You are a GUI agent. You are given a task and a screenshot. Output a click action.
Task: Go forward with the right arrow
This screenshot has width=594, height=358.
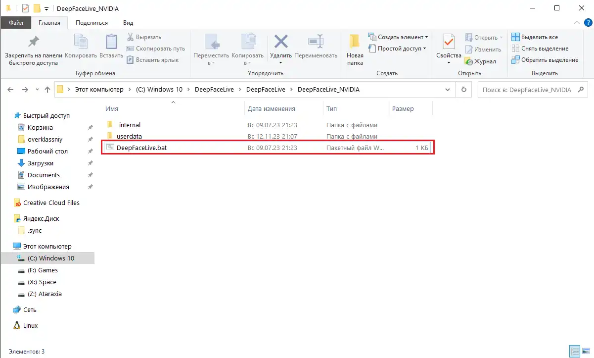pos(25,90)
